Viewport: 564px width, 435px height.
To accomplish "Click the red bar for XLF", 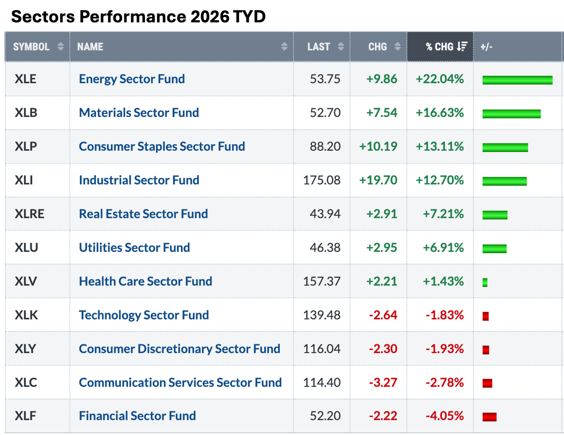I will pyautogui.click(x=489, y=417).
